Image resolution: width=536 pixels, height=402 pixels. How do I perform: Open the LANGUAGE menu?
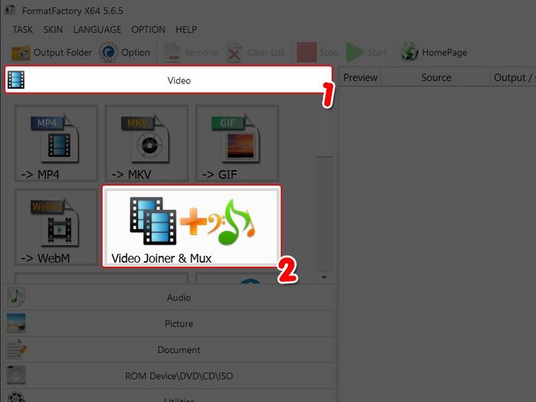97,30
